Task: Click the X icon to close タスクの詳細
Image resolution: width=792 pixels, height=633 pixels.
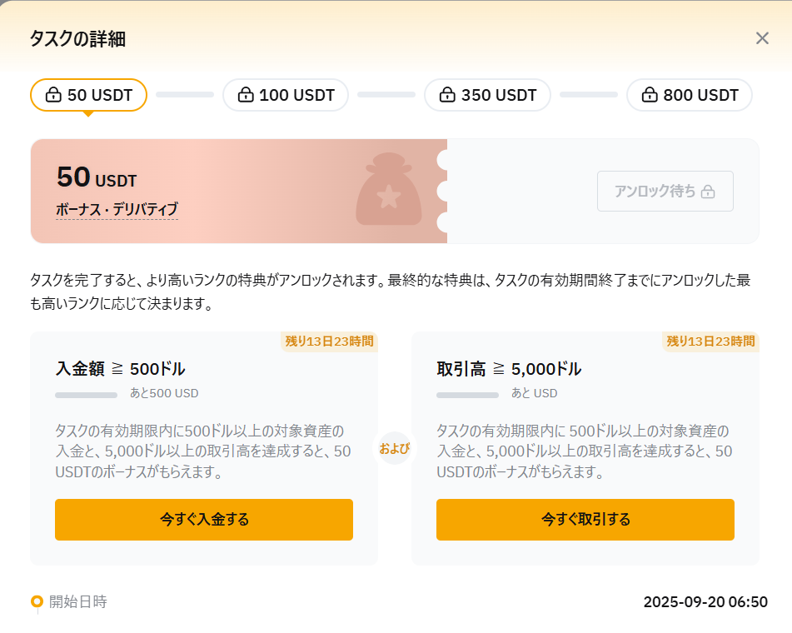Action: click(762, 37)
